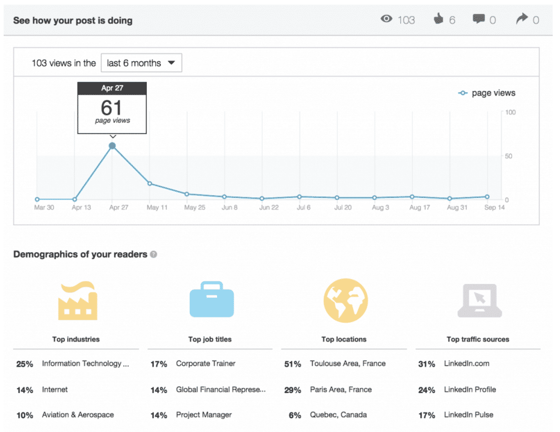Click the factory Top industries icon
The width and height of the screenshot is (560, 432).
(x=77, y=300)
